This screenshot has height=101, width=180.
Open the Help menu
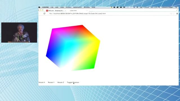pyautogui.click(x=93, y=7)
